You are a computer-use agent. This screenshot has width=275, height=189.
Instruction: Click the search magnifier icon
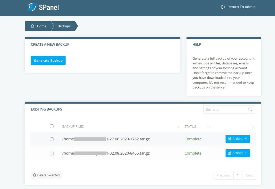point(250,109)
